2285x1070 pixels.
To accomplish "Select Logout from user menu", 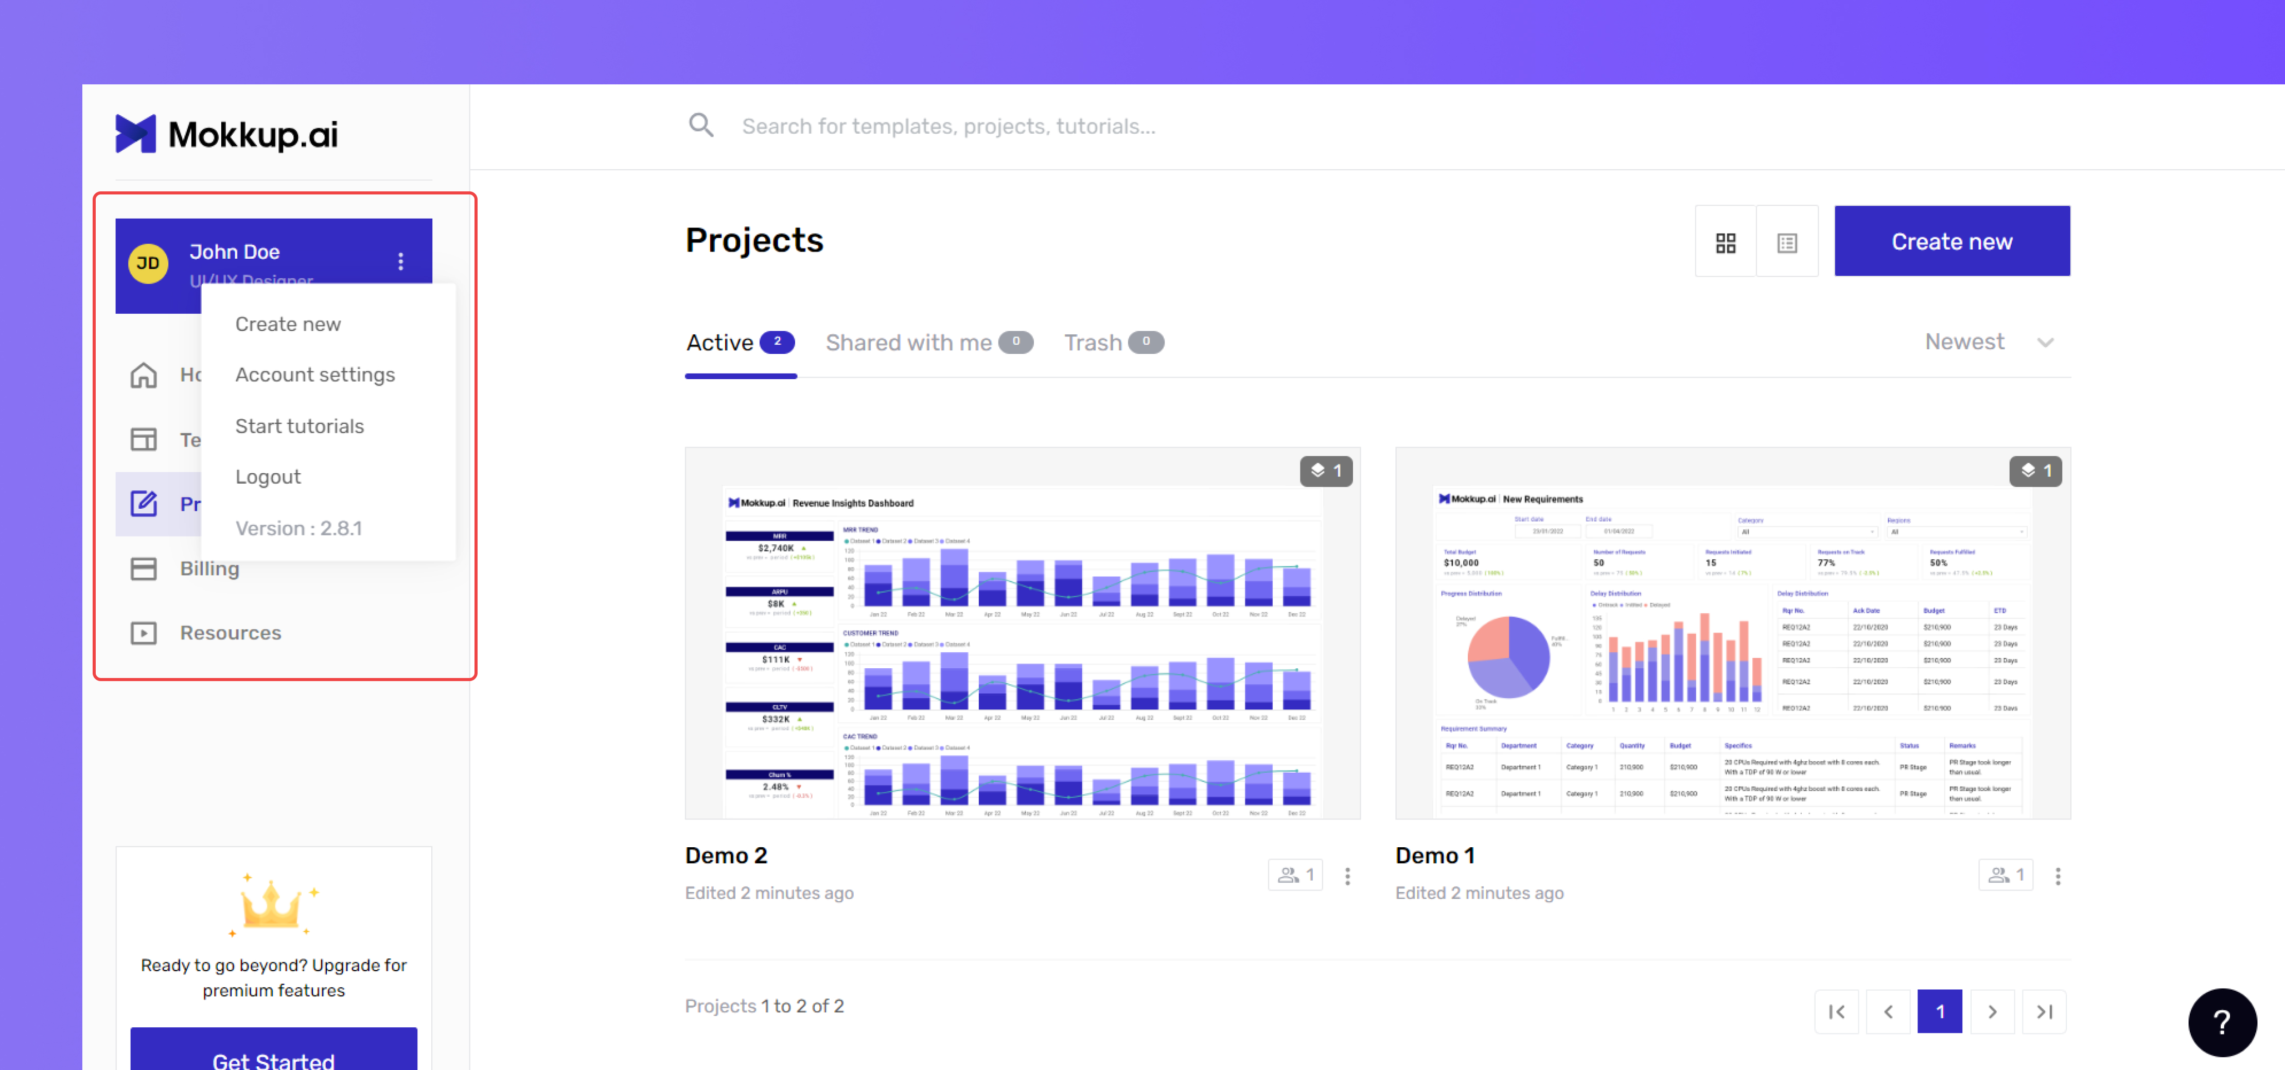I will (x=268, y=477).
